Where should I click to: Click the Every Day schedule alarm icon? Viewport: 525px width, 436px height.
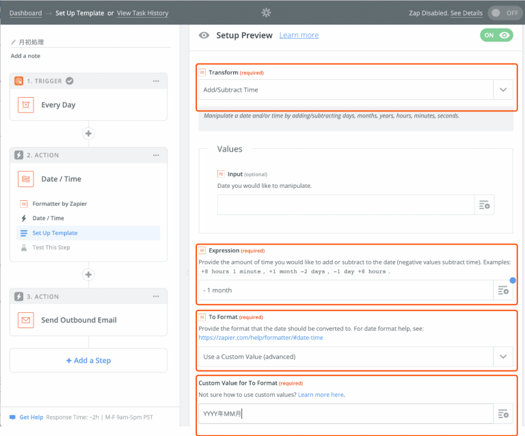click(26, 105)
